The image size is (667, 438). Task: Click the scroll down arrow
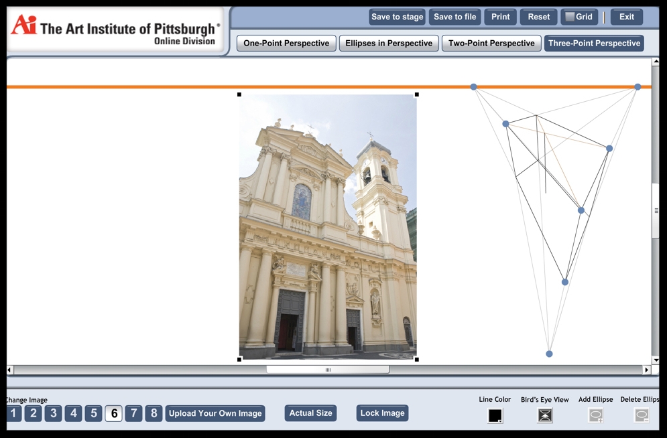pyautogui.click(x=656, y=360)
